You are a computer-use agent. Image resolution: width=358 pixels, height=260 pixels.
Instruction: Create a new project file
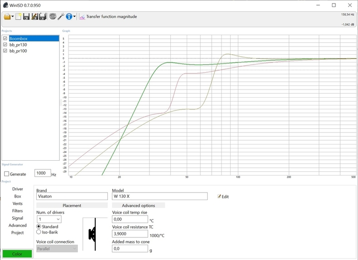coord(18,17)
